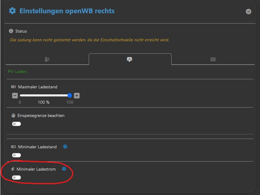Click the Einspeisegrenze beachten label

click(41, 115)
